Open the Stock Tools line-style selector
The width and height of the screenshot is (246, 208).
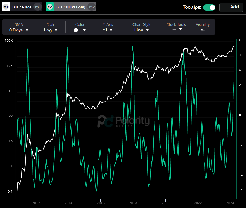click(x=176, y=29)
